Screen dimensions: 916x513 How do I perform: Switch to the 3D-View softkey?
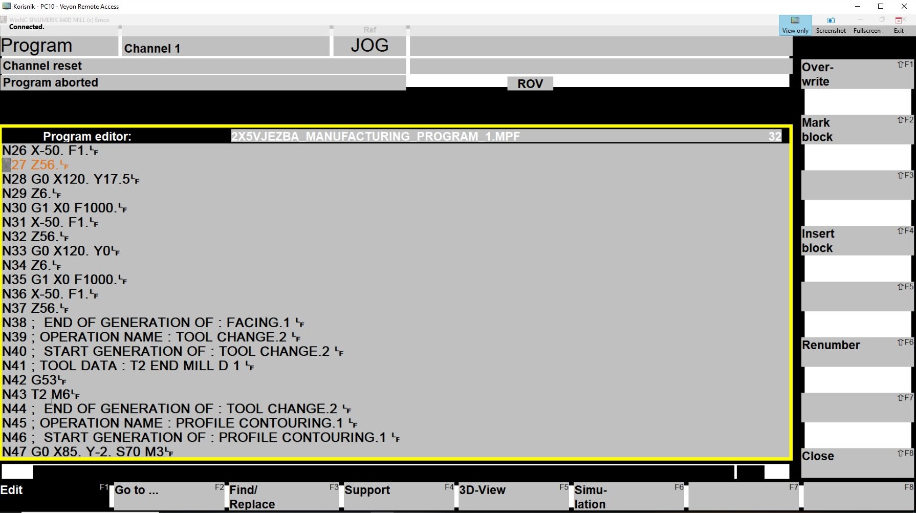(513, 496)
